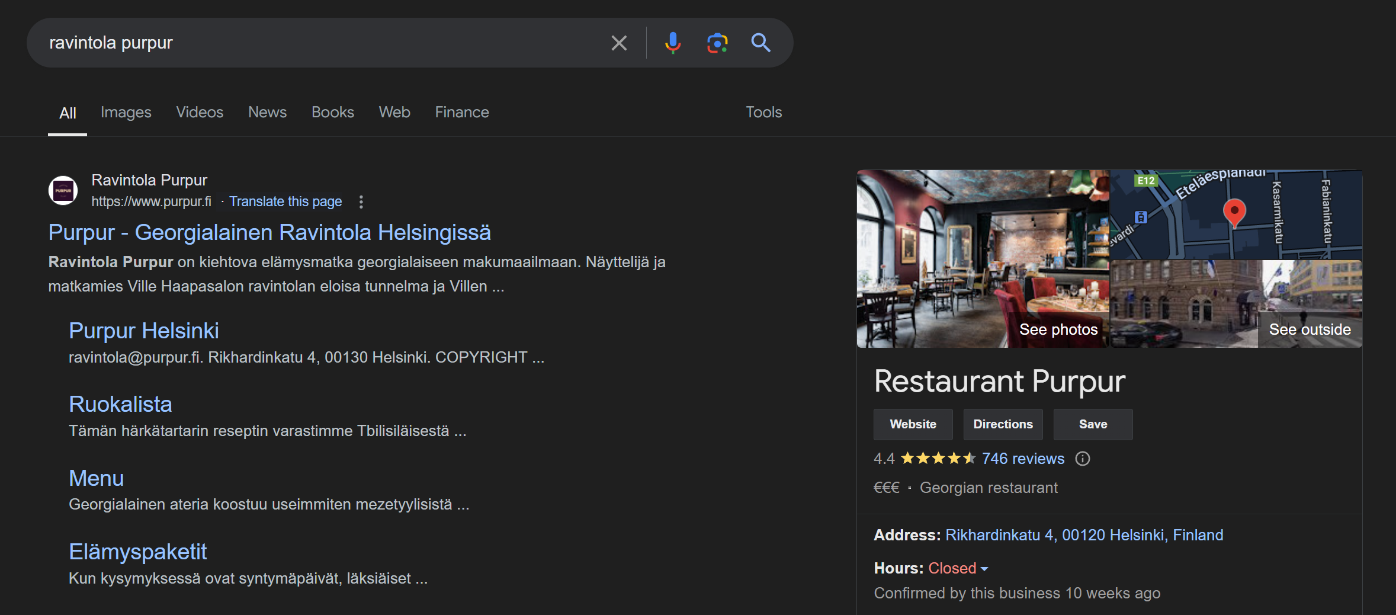
Task: Click the info icon next to reviews
Action: pyautogui.click(x=1082, y=459)
